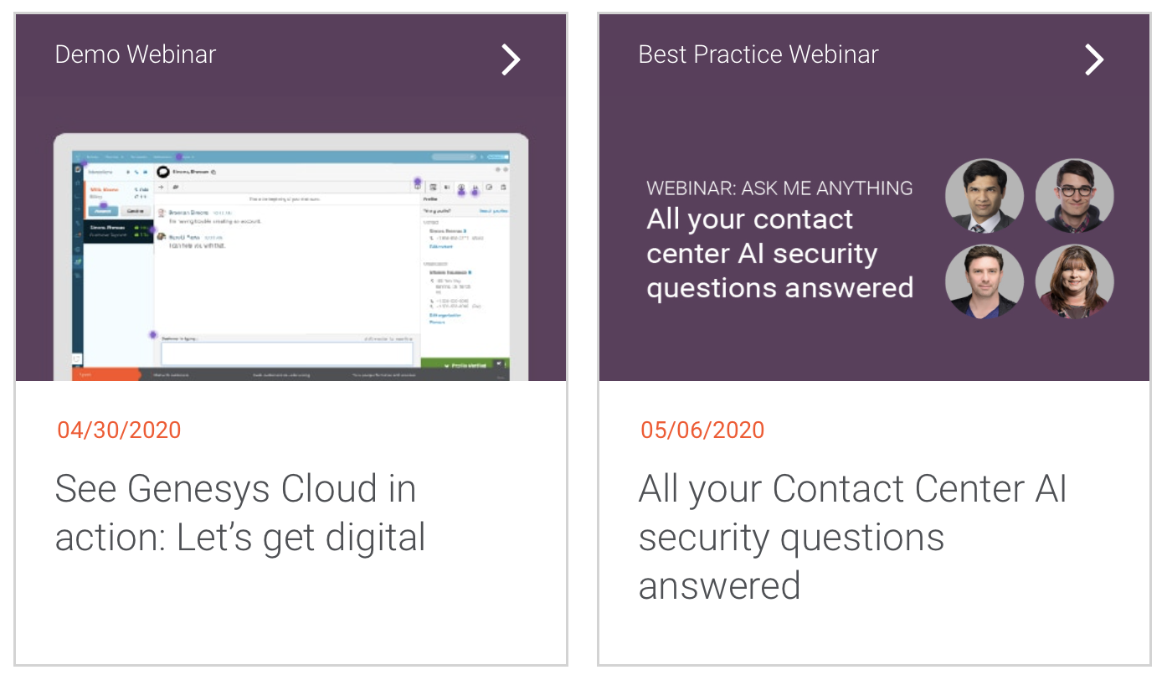Select the "Best Practice Webinar" category label
The width and height of the screenshot is (1167, 675).
[x=758, y=55]
